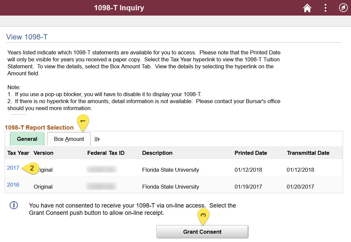Select the Description column header
The height and width of the screenshot is (242, 351).
[x=157, y=153]
